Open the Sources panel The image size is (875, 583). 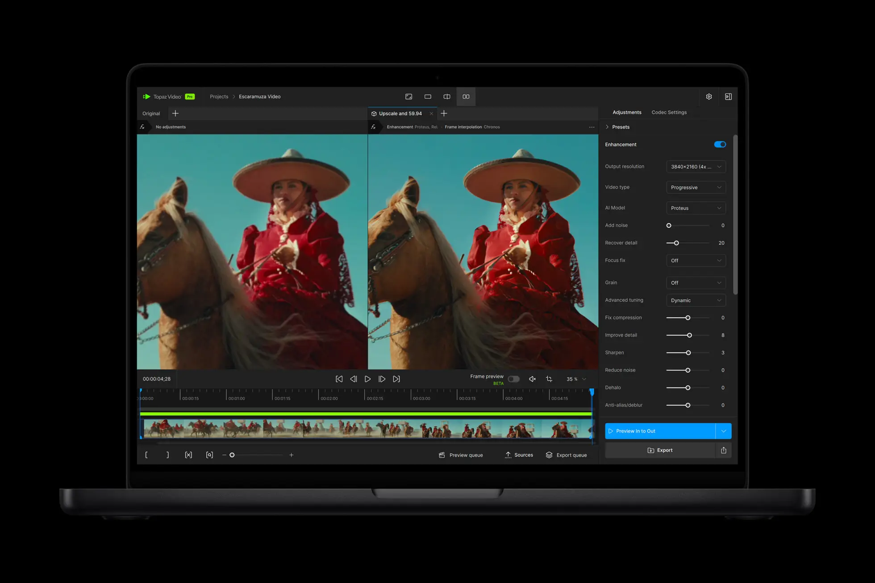click(x=519, y=455)
